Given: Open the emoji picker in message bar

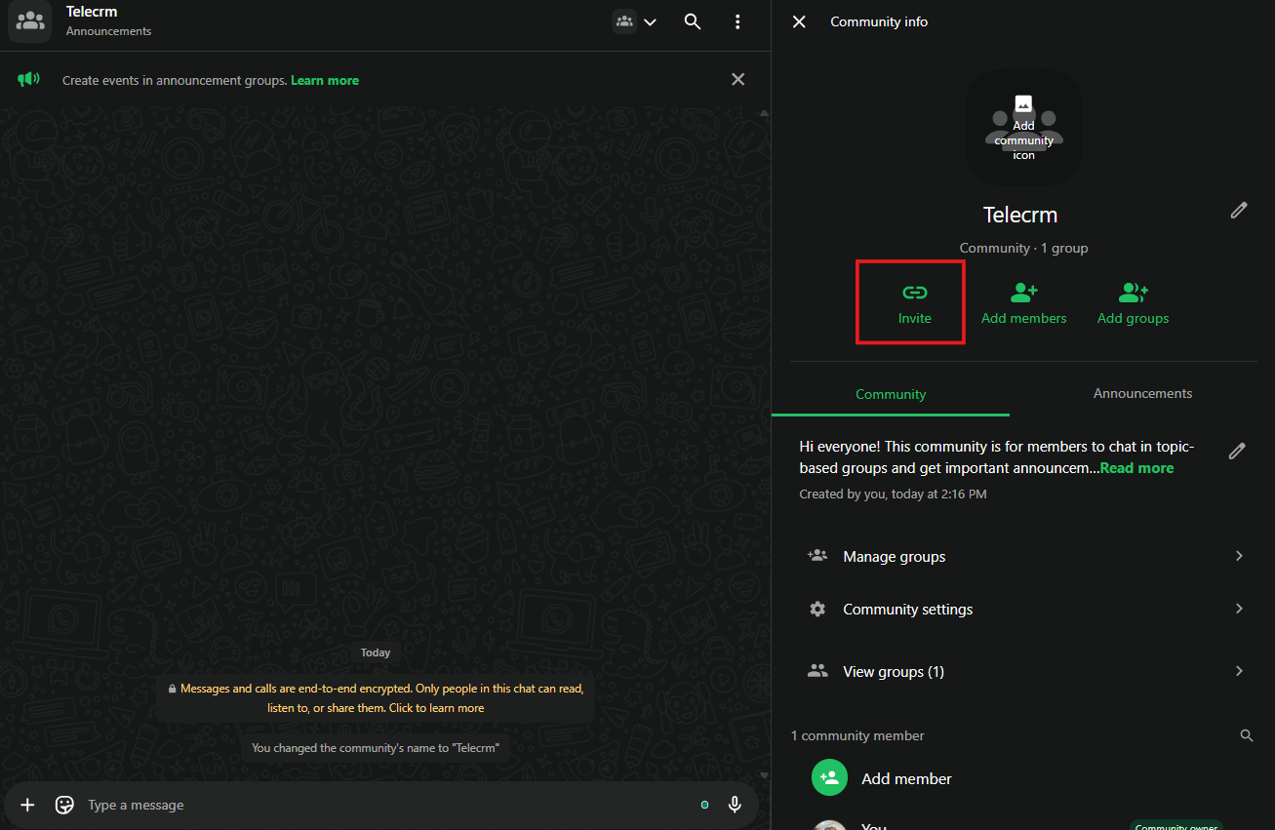Looking at the screenshot, I should coord(65,805).
